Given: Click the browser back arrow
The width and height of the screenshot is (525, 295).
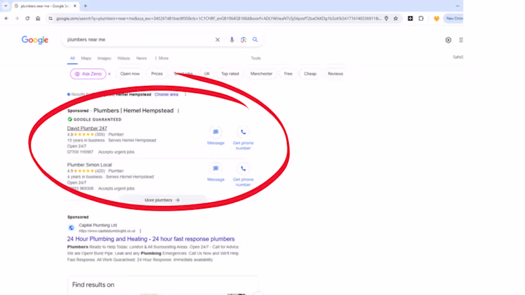Looking at the screenshot, I should 7,18.
